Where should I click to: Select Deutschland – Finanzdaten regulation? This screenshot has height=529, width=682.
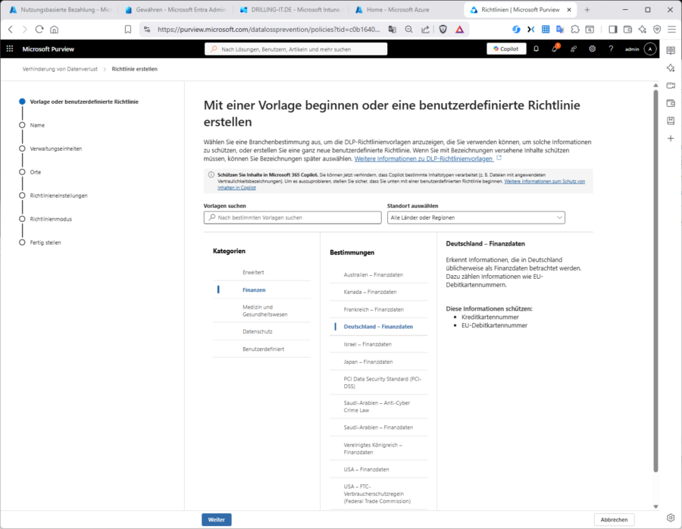point(378,327)
